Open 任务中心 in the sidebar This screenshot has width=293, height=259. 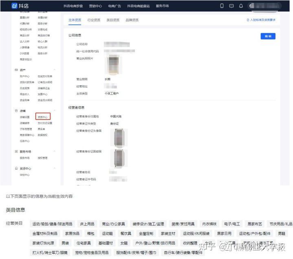tap(25, 141)
